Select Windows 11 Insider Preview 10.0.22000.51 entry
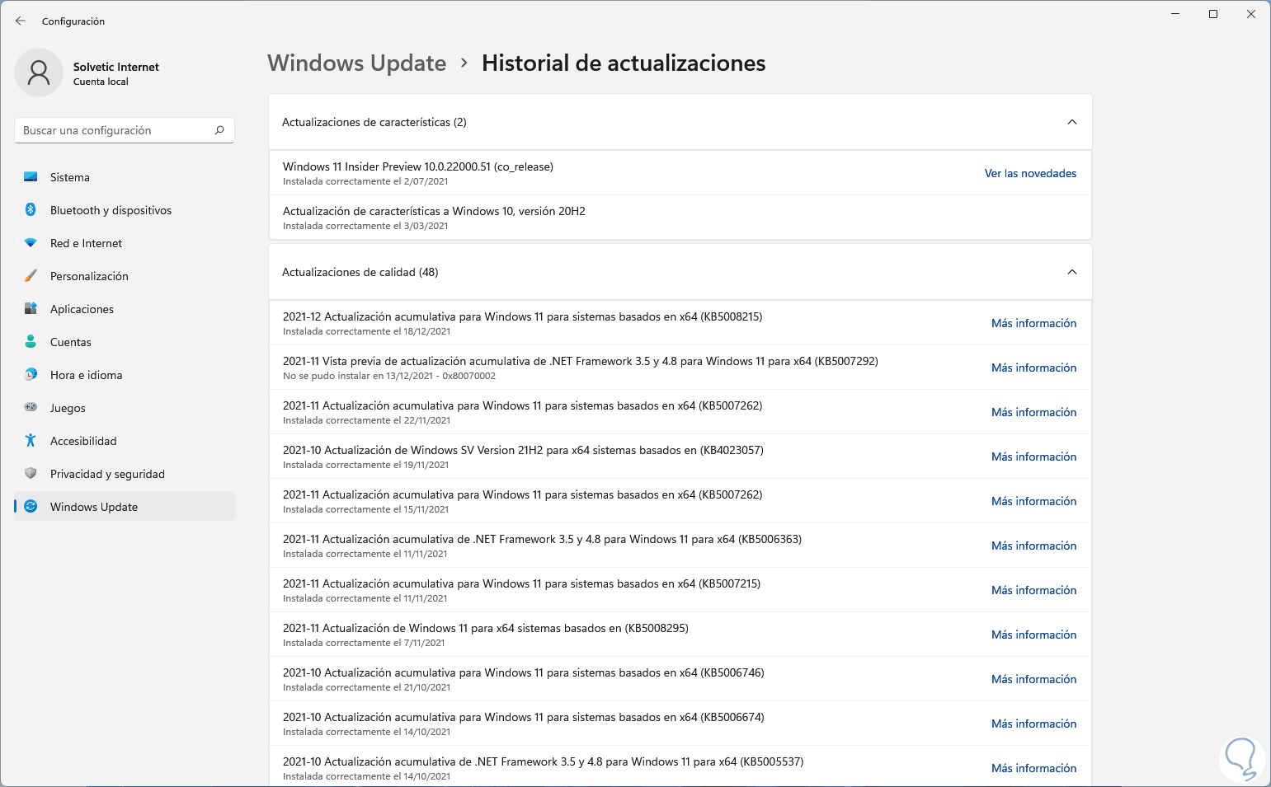Screen dimensions: 1271x787 pos(680,173)
